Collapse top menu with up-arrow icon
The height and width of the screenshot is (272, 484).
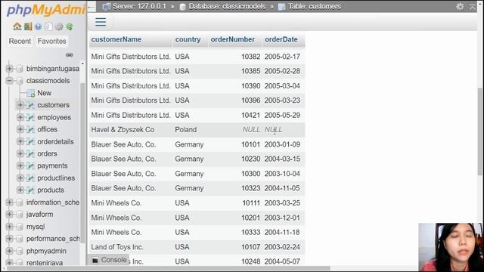pos(473,7)
